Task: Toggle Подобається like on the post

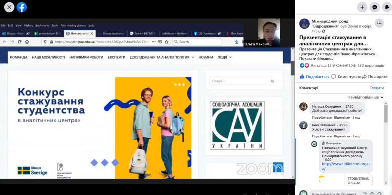Action: pos(314,77)
